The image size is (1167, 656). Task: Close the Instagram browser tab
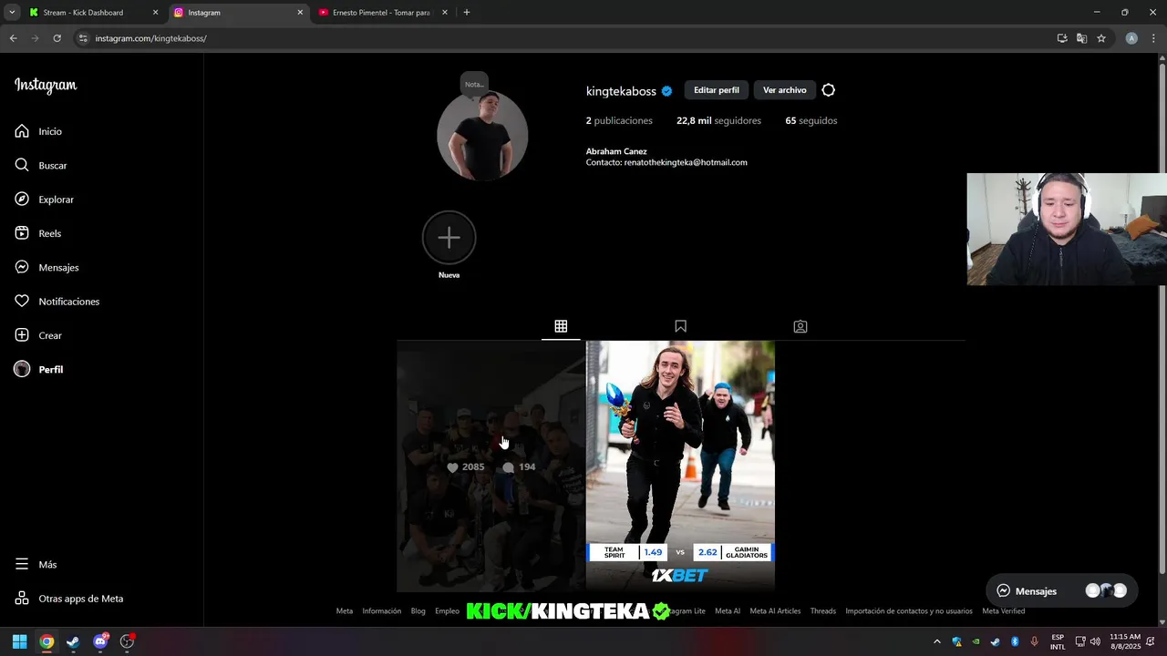coord(300,13)
